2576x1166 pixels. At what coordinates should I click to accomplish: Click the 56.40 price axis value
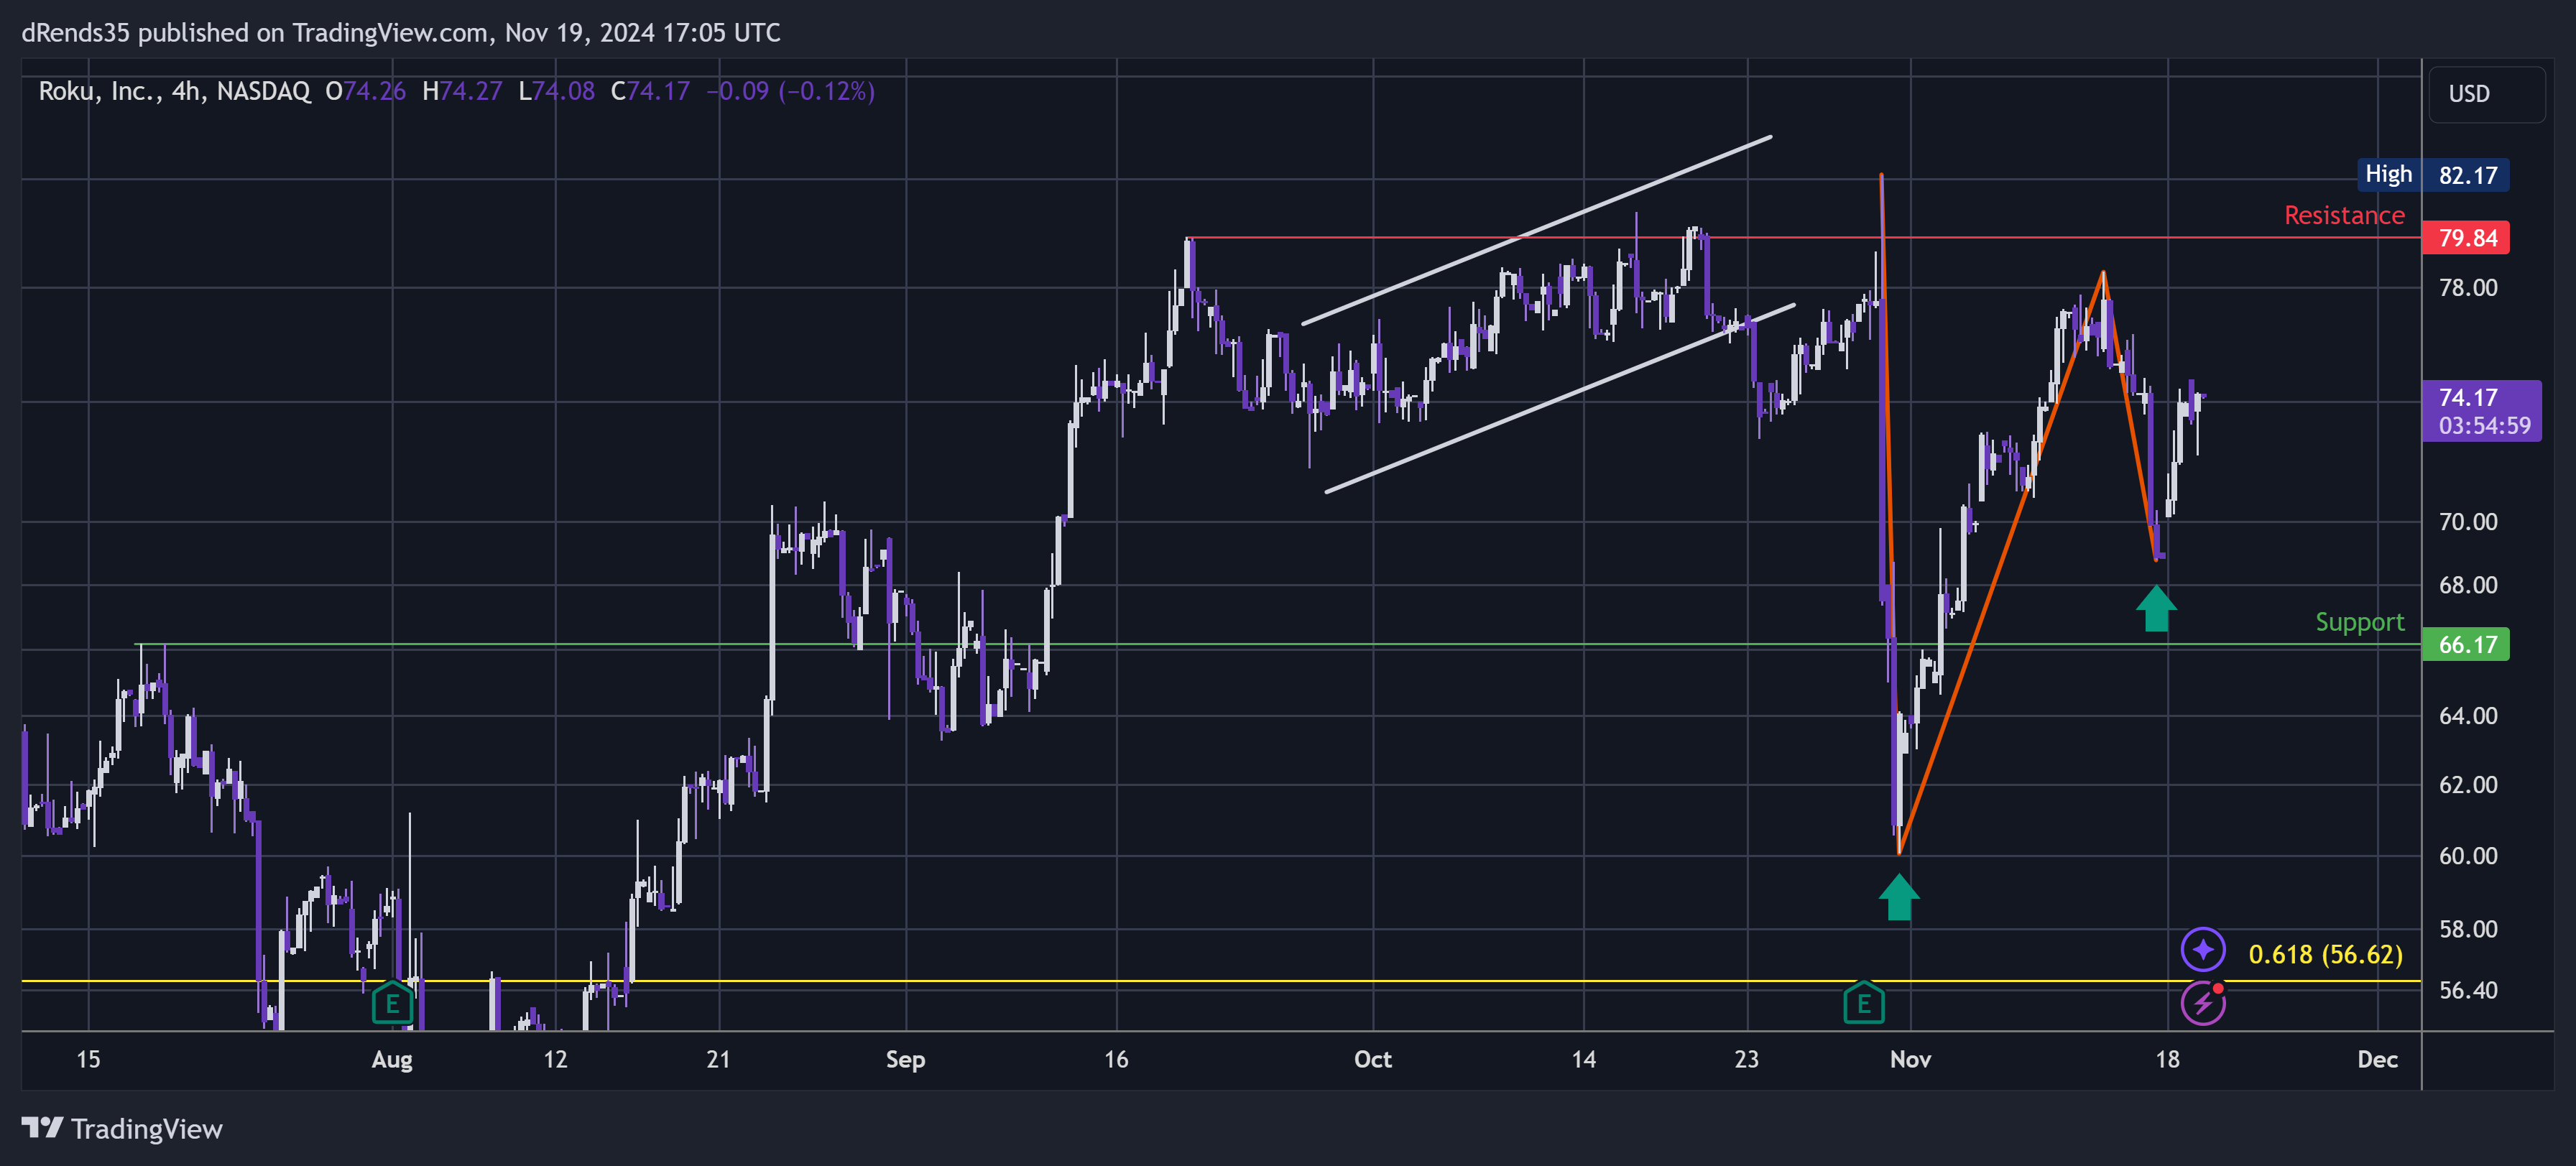pyautogui.click(x=2468, y=990)
